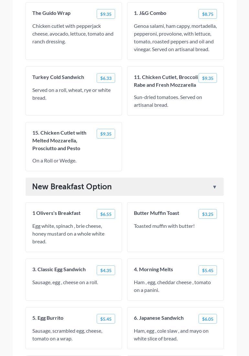The height and width of the screenshot is (356, 249).
Task: Click the 1 Olivers's Breakfast title
Action: coord(56,213)
